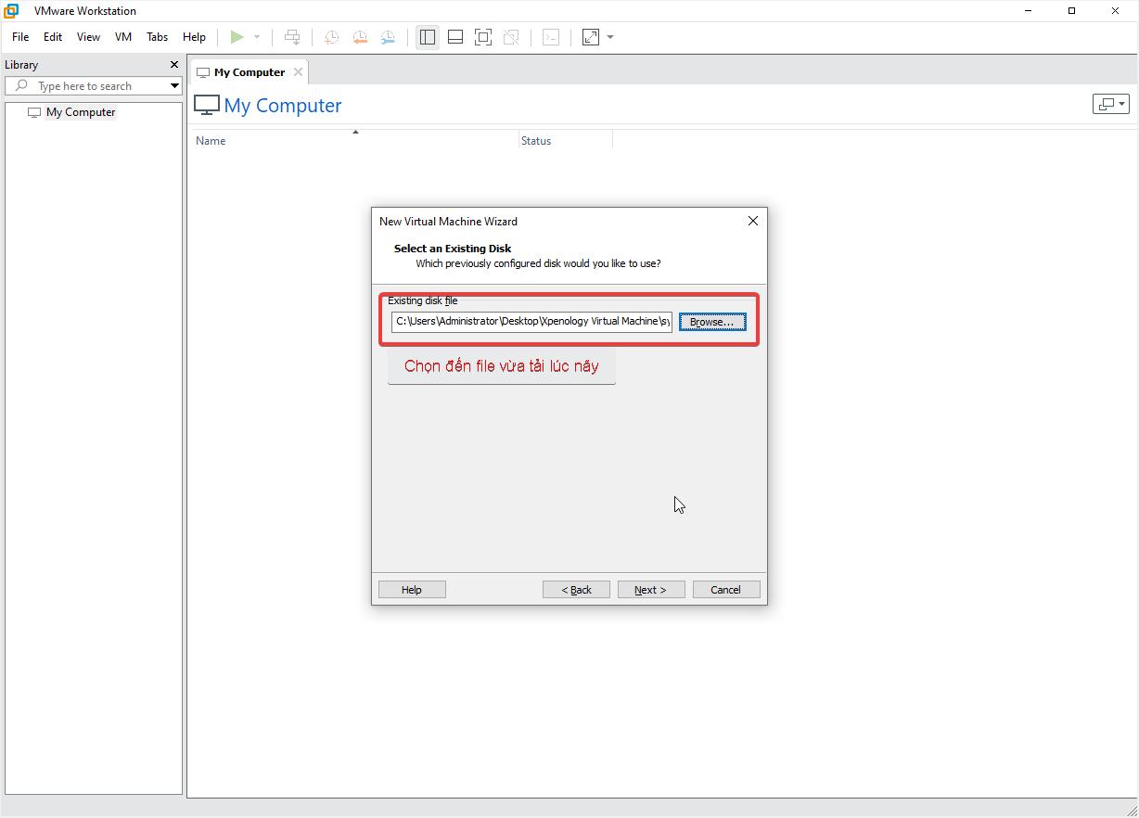Image resolution: width=1139 pixels, height=818 pixels.
Task: Click the Browse... button in wizard
Action: 712,322
